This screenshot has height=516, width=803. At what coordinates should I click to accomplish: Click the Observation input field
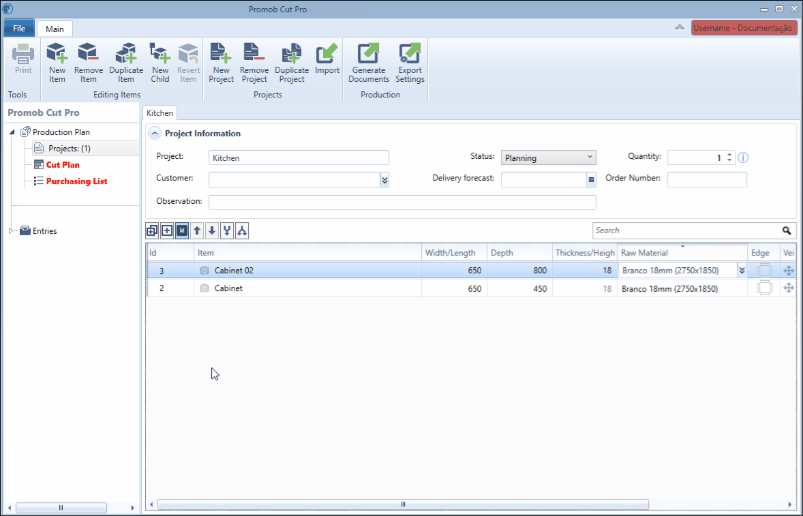tap(403, 202)
